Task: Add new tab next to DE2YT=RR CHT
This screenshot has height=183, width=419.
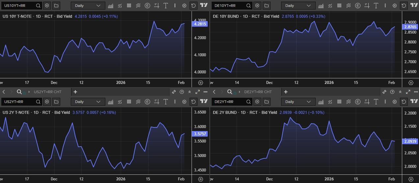Action: pos(286,92)
